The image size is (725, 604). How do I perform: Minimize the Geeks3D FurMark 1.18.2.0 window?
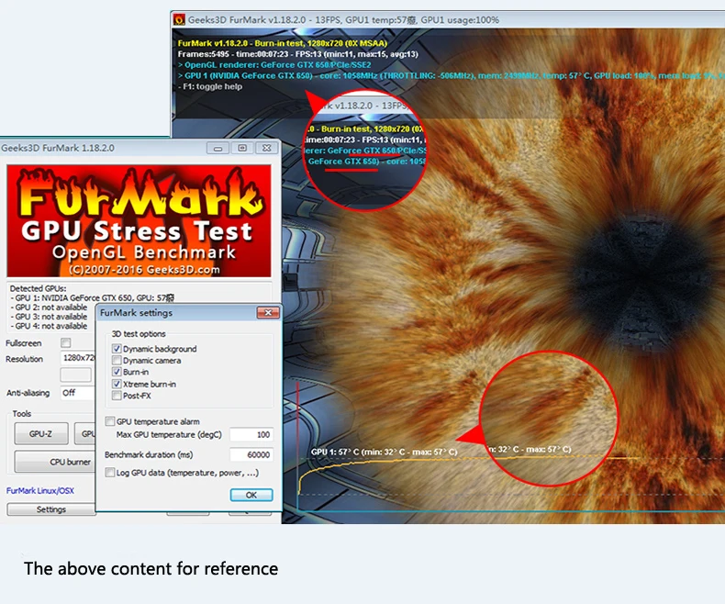click(217, 148)
